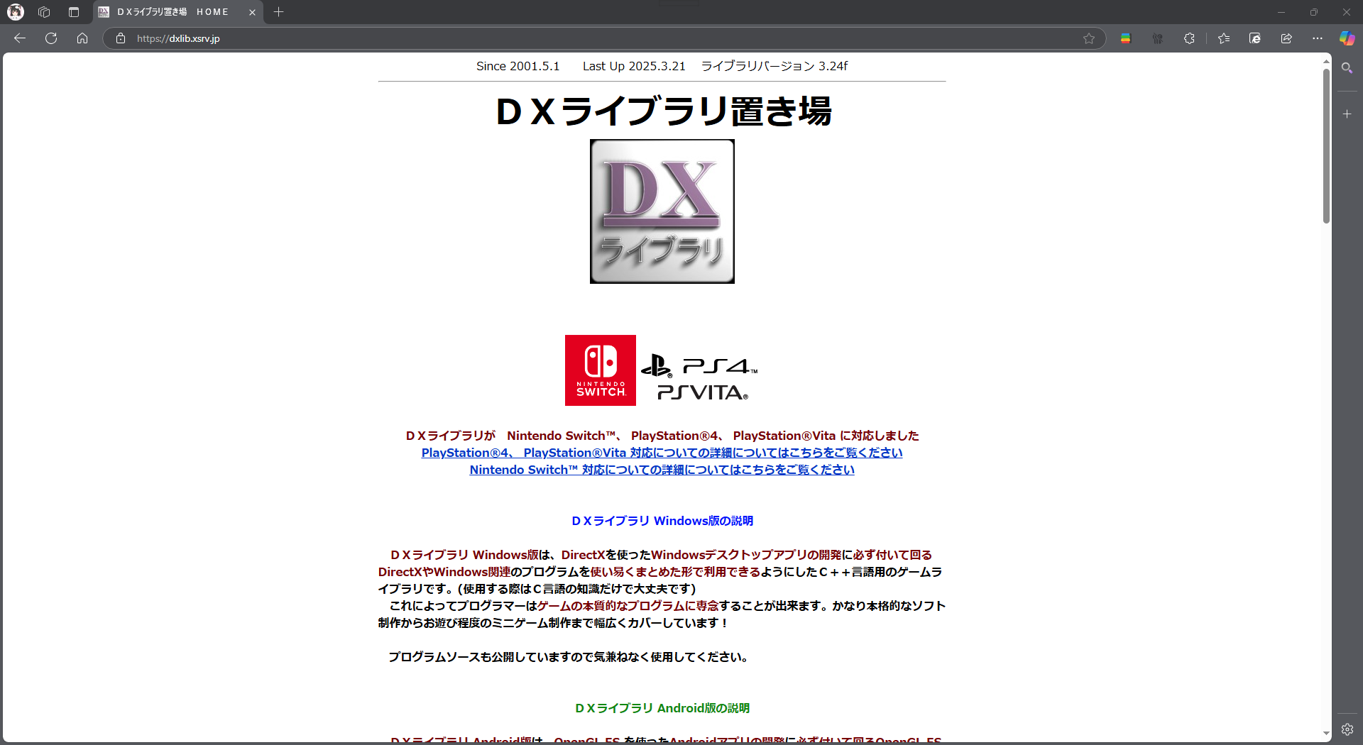Screen dimensions: 1363x745
Task: Open the PlayStation®4 and Vita details link
Action: pos(661,453)
